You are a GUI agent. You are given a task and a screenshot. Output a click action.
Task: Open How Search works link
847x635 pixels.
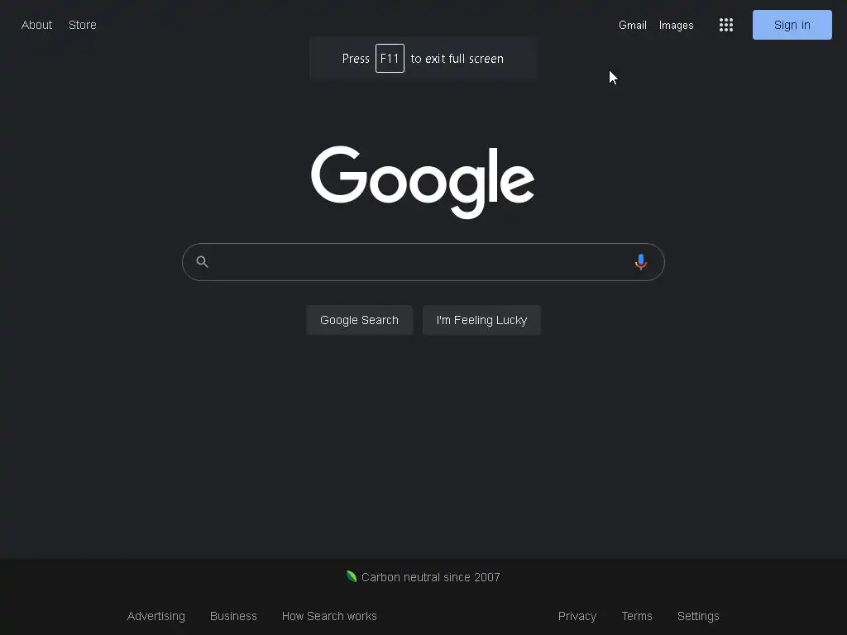point(329,616)
